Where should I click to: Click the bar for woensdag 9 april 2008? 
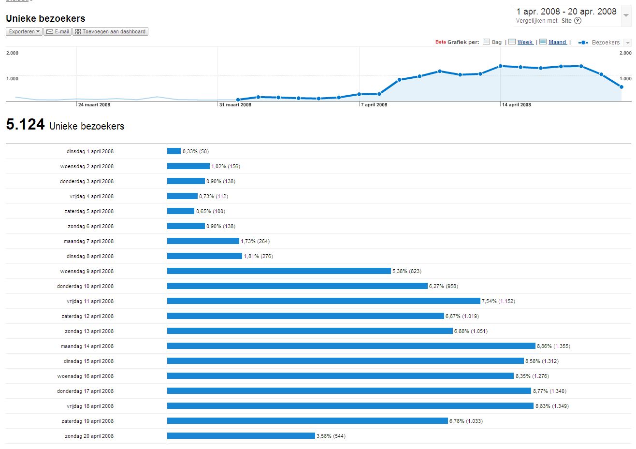click(x=279, y=271)
